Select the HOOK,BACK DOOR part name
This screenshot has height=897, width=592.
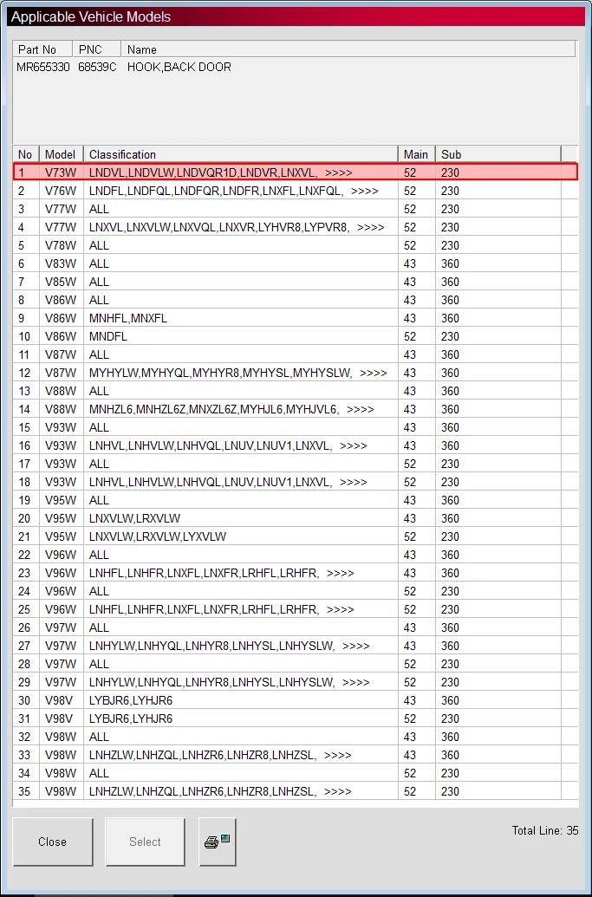pos(179,67)
